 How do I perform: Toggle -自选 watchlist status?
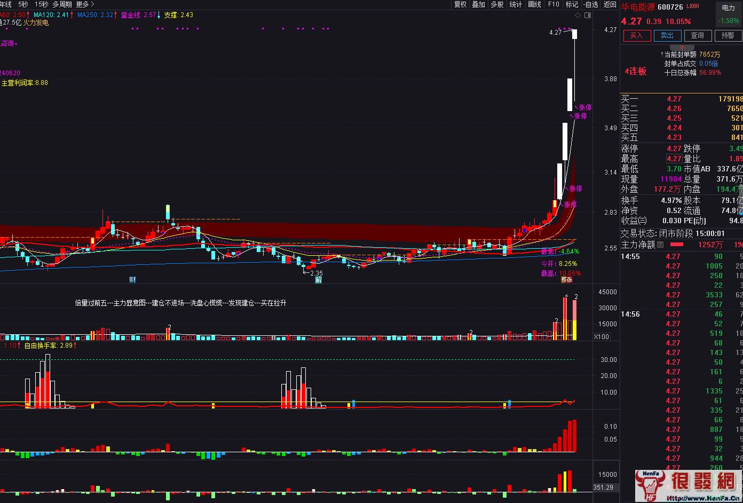591,4
